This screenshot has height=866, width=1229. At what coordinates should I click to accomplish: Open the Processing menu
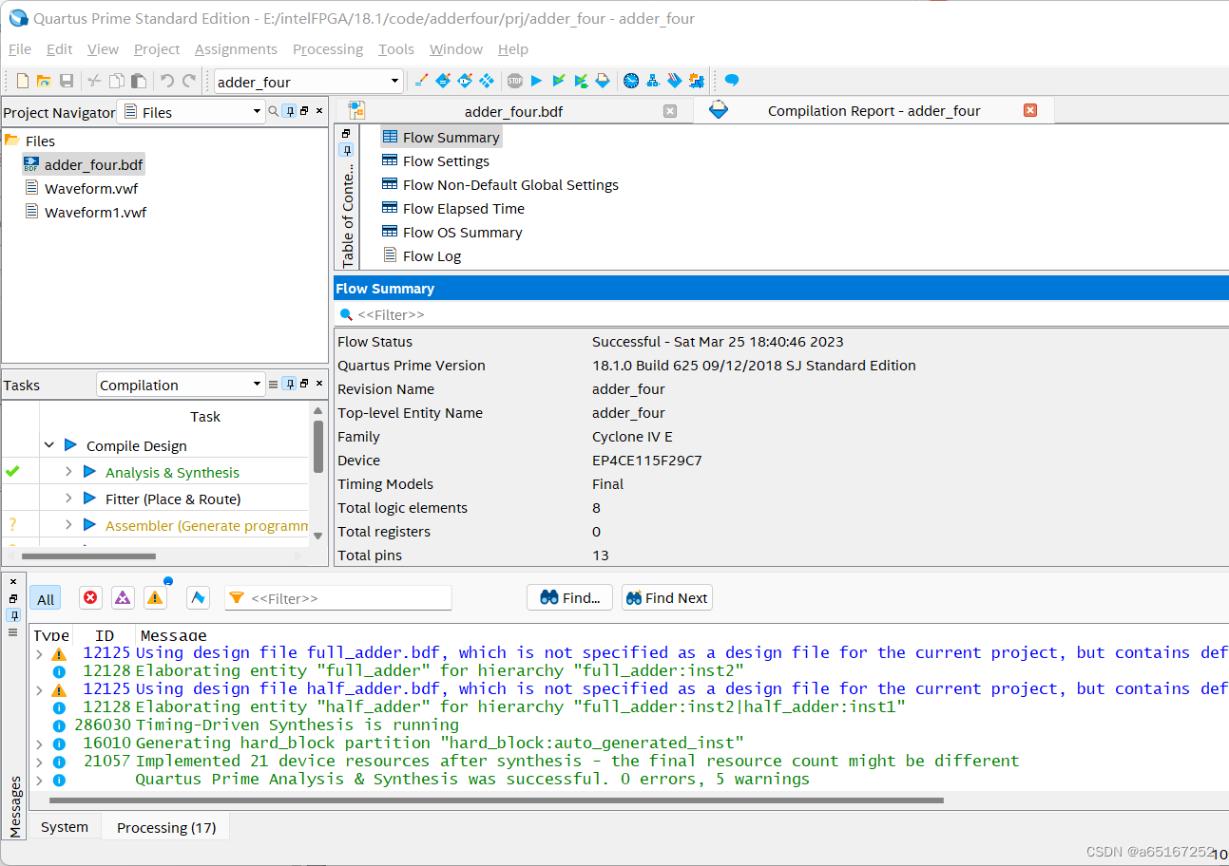(x=328, y=49)
